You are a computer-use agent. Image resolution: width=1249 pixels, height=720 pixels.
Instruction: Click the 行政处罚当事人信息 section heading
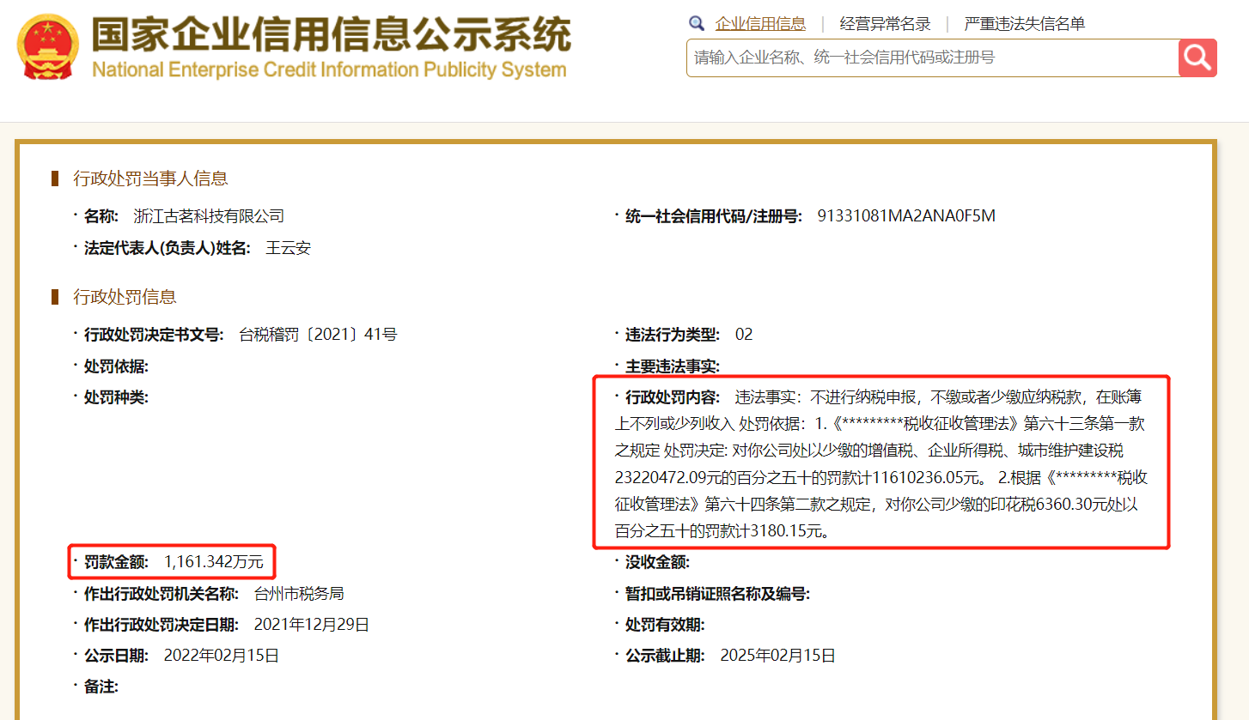click(x=150, y=178)
